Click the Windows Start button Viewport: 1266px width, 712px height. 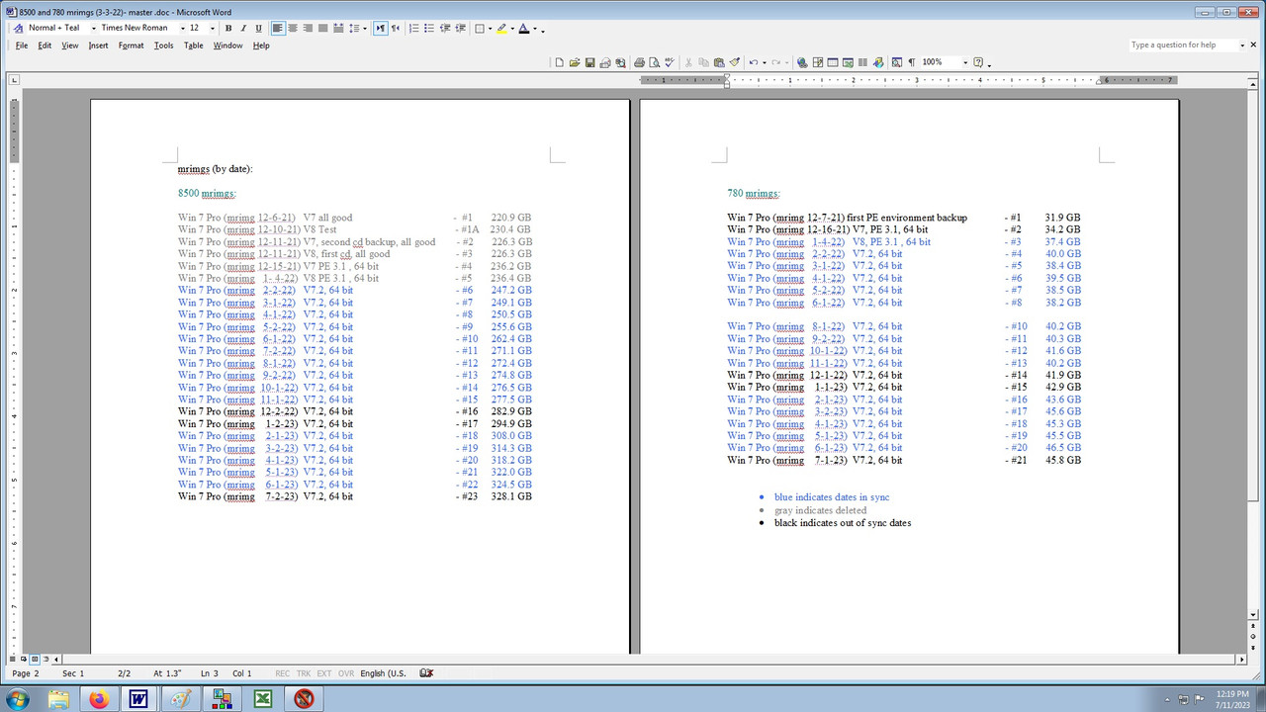click(19, 699)
